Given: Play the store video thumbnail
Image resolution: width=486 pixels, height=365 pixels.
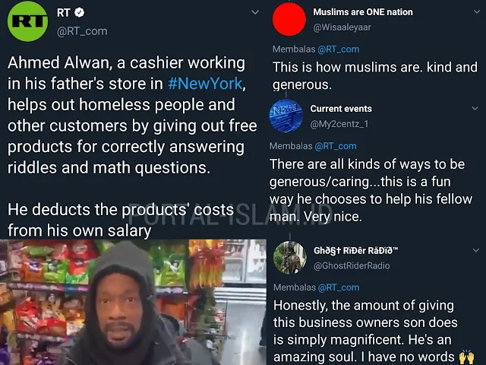Looking at the screenshot, I should [133, 302].
